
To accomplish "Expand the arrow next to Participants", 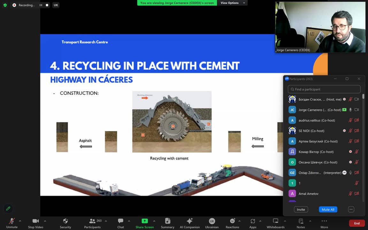I will point(106,221).
